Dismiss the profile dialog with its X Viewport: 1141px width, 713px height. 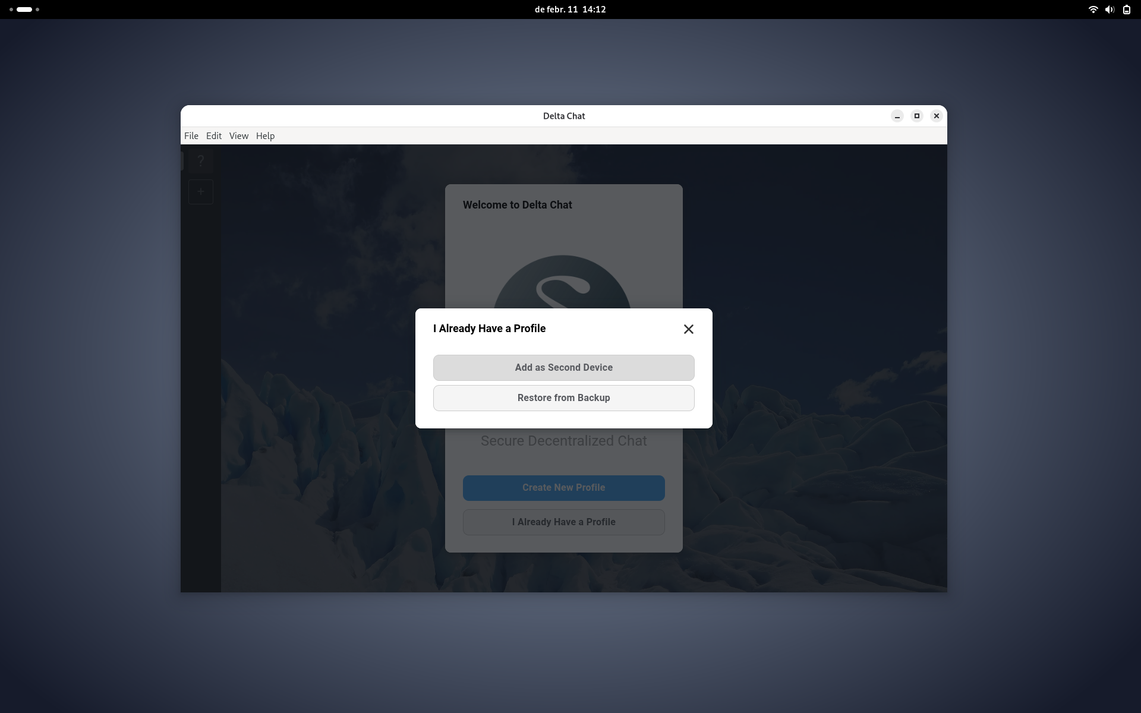[688, 329]
